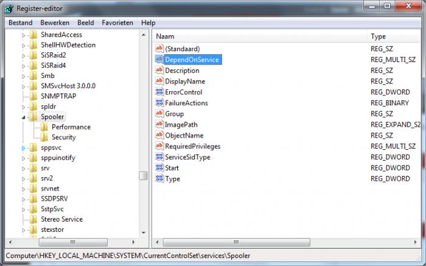Click the binary icon next to Start
The width and height of the screenshot is (426, 266).
pyautogui.click(x=159, y=167)
